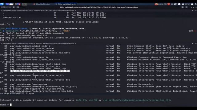Close terminal 2 pane icon
The width and height of the screenshot is (197, 110).
196,43
